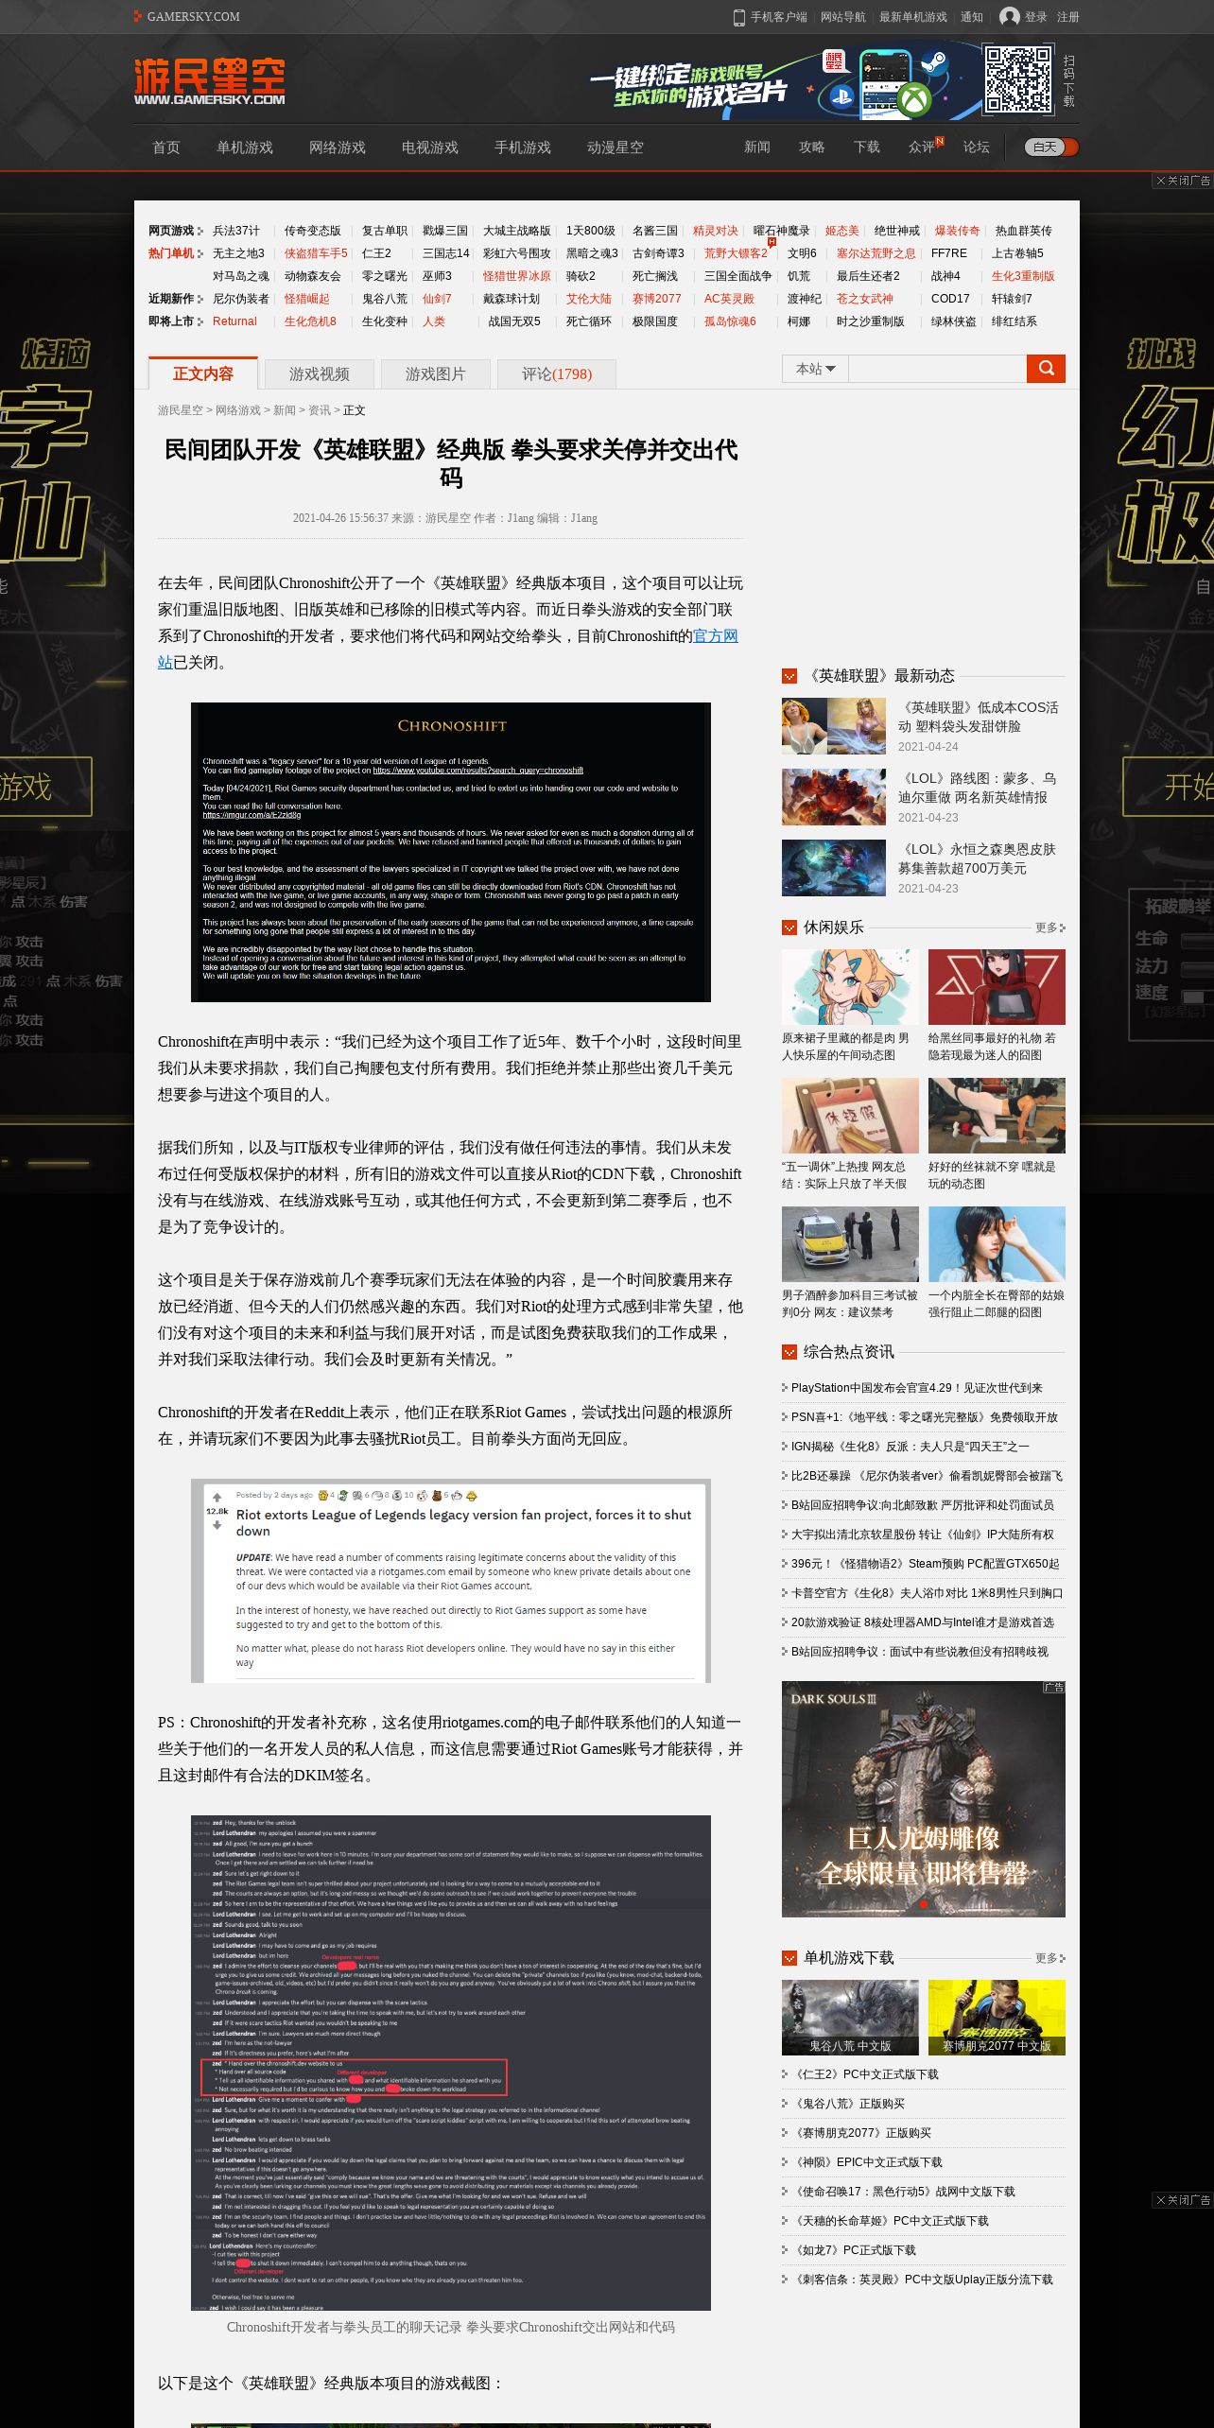
Task: Open 男子酒醉参加科目三考试 thumbnail
Action: 850,1244
